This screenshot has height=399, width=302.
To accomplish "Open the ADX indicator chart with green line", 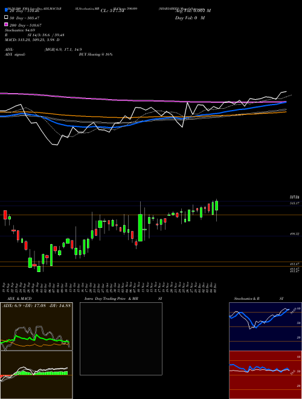I will (36, 326).
